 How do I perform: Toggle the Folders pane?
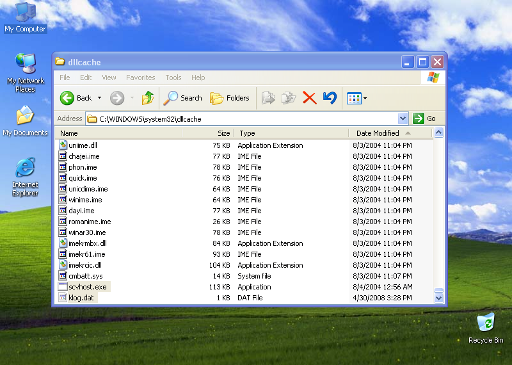pos(230,98)
